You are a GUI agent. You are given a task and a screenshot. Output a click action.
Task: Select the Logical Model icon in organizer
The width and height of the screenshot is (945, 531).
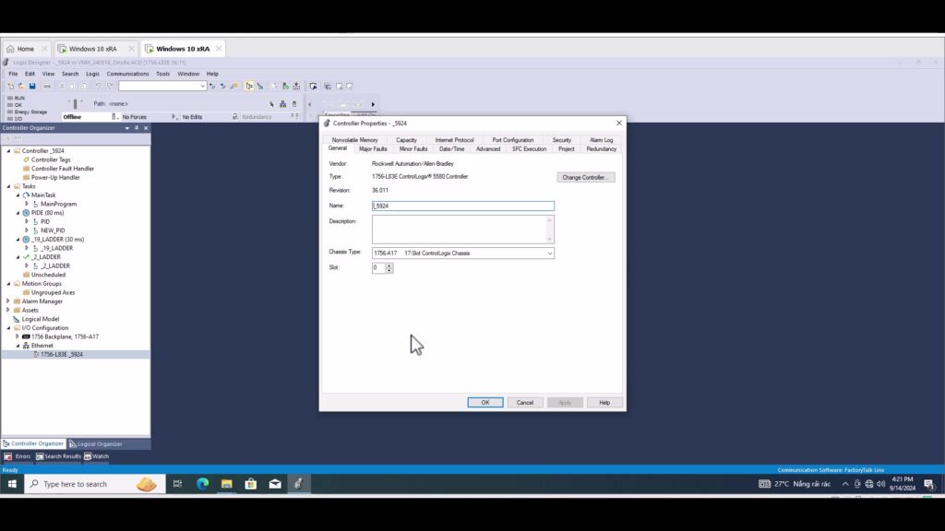click(x=17, y=319)
